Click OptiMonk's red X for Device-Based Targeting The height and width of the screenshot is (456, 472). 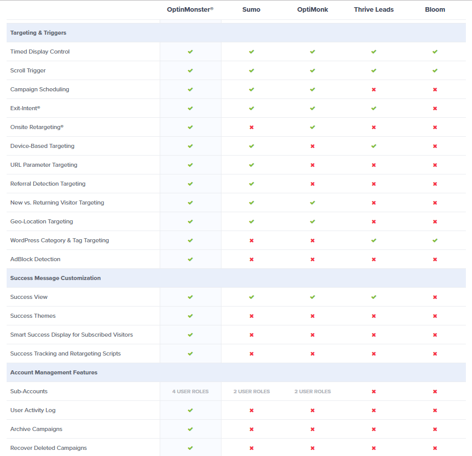point(312,146)
